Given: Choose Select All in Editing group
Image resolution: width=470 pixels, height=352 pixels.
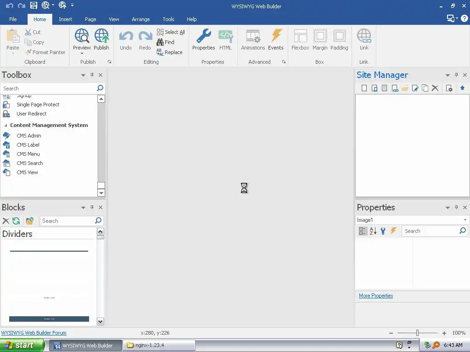Looking at the screenshot, I should tap(171, 32).
